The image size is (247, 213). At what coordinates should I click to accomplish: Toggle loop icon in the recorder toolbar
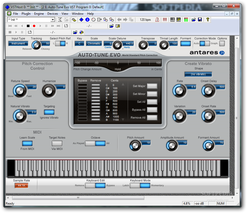point(66,26)
